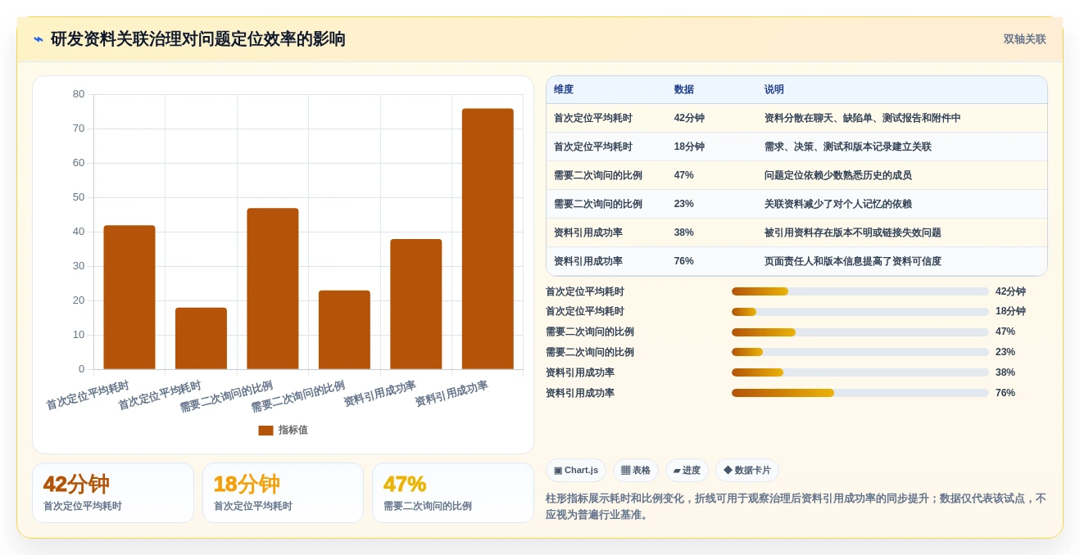The width and height of the screenshot is (1080, 555).
Task: Click the progress bar labeled 76%
Action: point(860,393)
